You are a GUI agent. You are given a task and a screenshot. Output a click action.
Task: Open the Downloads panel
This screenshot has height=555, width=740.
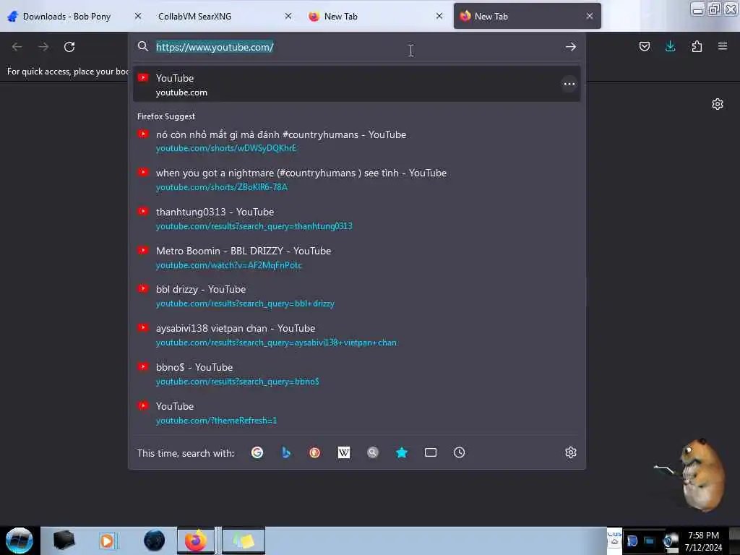pos(670,46)
